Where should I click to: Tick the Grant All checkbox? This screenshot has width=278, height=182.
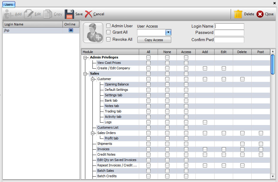click(x=108, y=32)
